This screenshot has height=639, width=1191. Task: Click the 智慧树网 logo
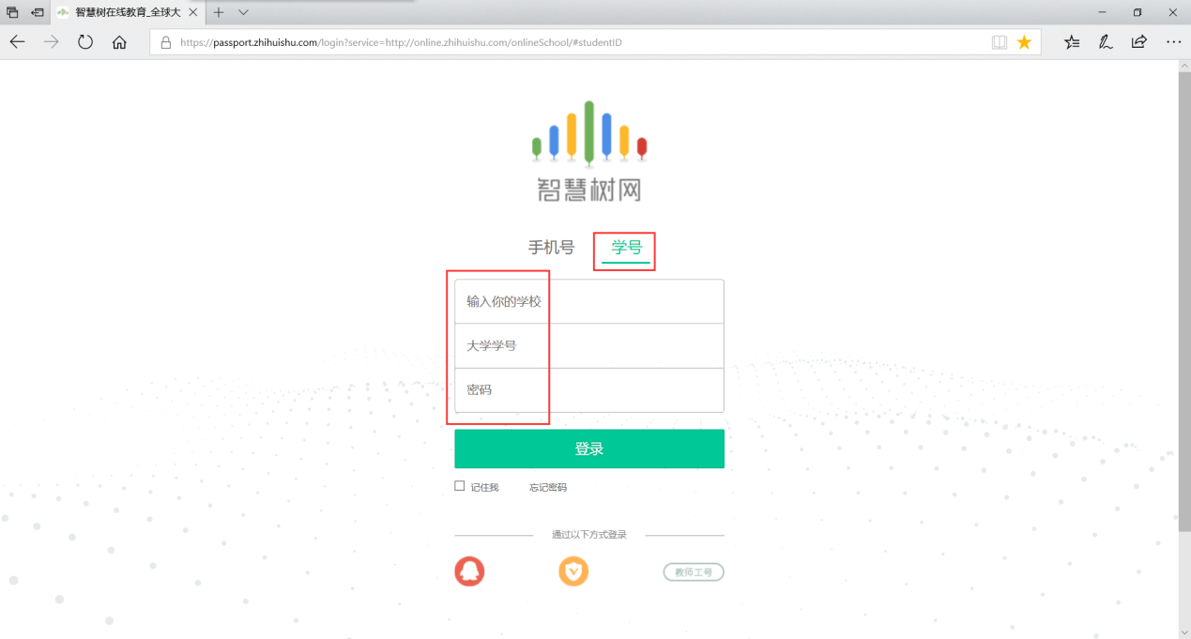pyautogui.click(x=589, y=151)
